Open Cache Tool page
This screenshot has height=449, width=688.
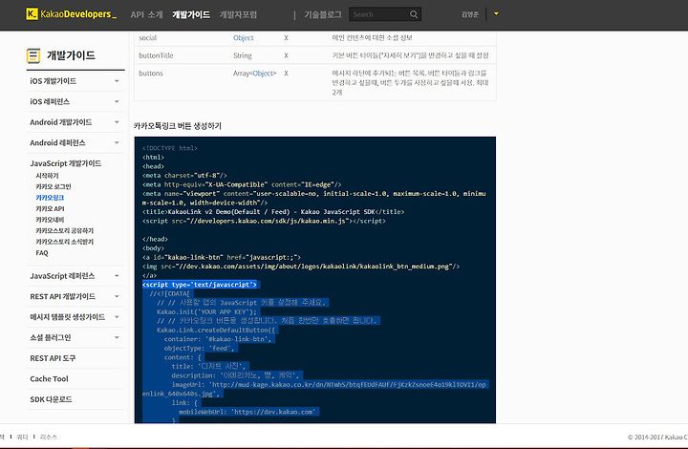pyautogui.click(x=49, y=379)
